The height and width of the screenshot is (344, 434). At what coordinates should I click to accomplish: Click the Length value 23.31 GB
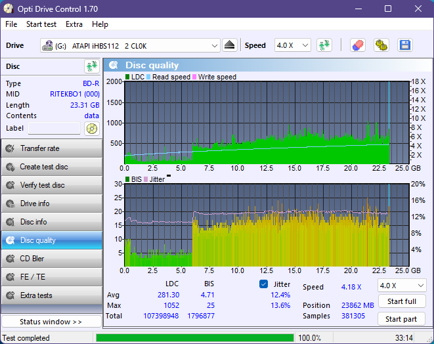point(85,105)
